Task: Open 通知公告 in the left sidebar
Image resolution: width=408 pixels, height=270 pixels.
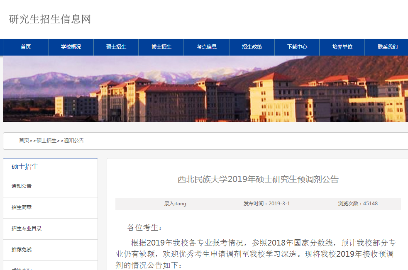Action: coord(51,186)
